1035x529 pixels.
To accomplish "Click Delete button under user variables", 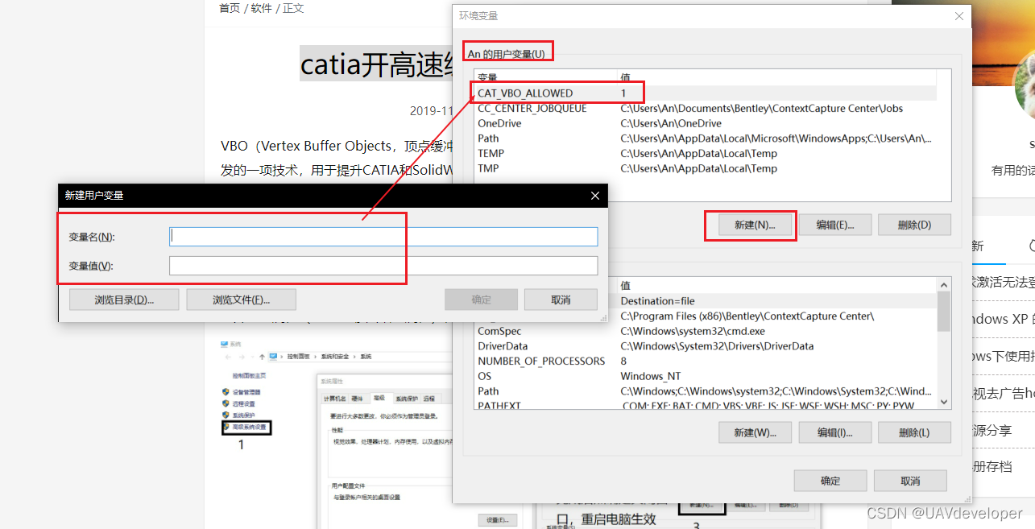I will pos(914,225).
